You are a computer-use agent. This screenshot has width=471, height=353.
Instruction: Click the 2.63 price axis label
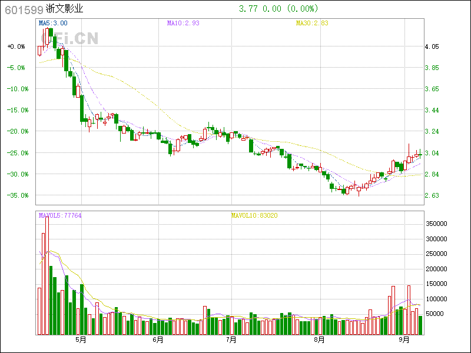click(432, 195)
